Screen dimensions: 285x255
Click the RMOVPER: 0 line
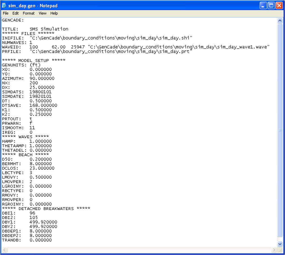[x=17, y=200]
